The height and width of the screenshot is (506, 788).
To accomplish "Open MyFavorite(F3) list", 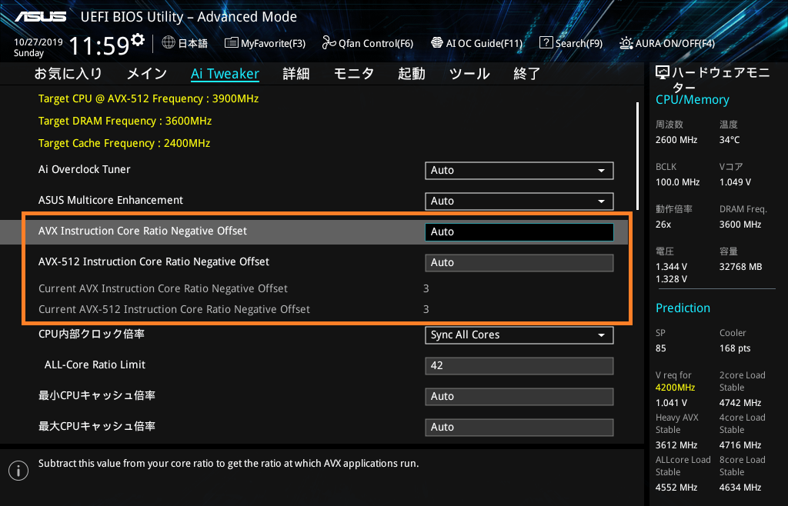I will 265,43.
